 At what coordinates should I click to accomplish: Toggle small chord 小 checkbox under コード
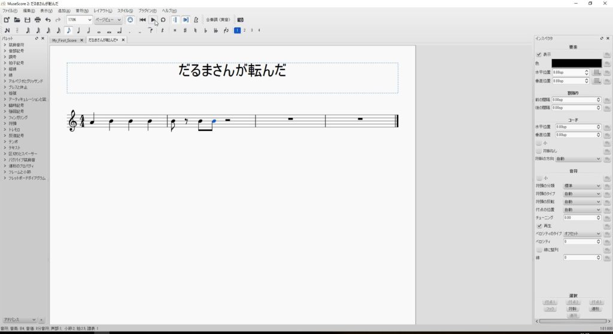tap(539, 143)
